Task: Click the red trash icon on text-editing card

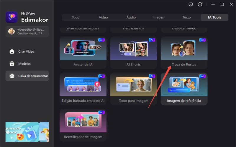Action: click(97, 84)
